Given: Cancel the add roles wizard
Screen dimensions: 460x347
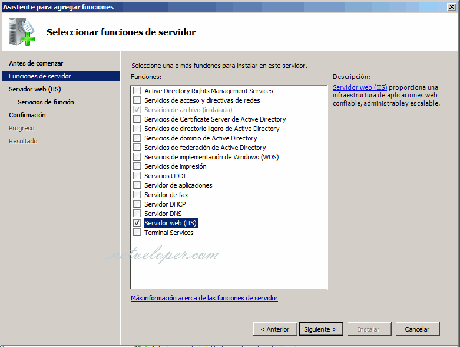Looking at the screenshot, I should point(418,329).
